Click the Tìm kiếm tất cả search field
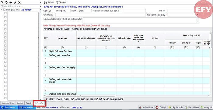 (x=22, y=6)
